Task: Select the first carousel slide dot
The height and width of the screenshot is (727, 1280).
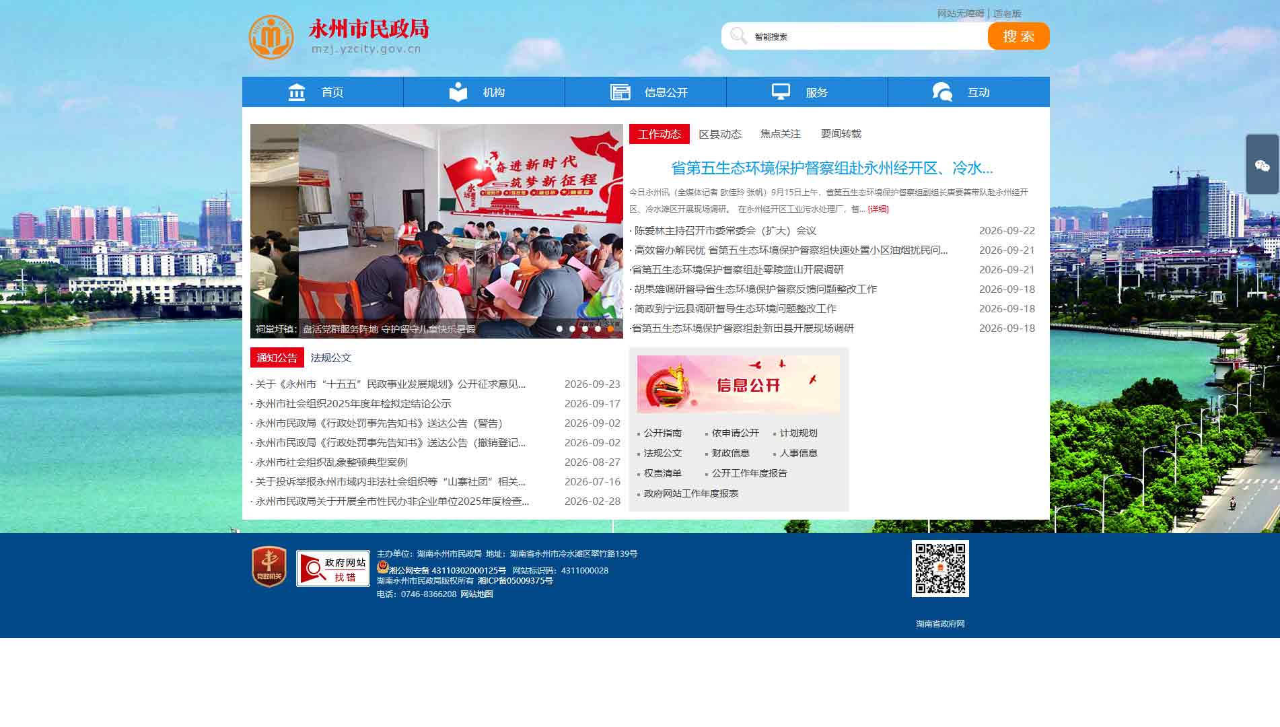Action: coord(559,328)
